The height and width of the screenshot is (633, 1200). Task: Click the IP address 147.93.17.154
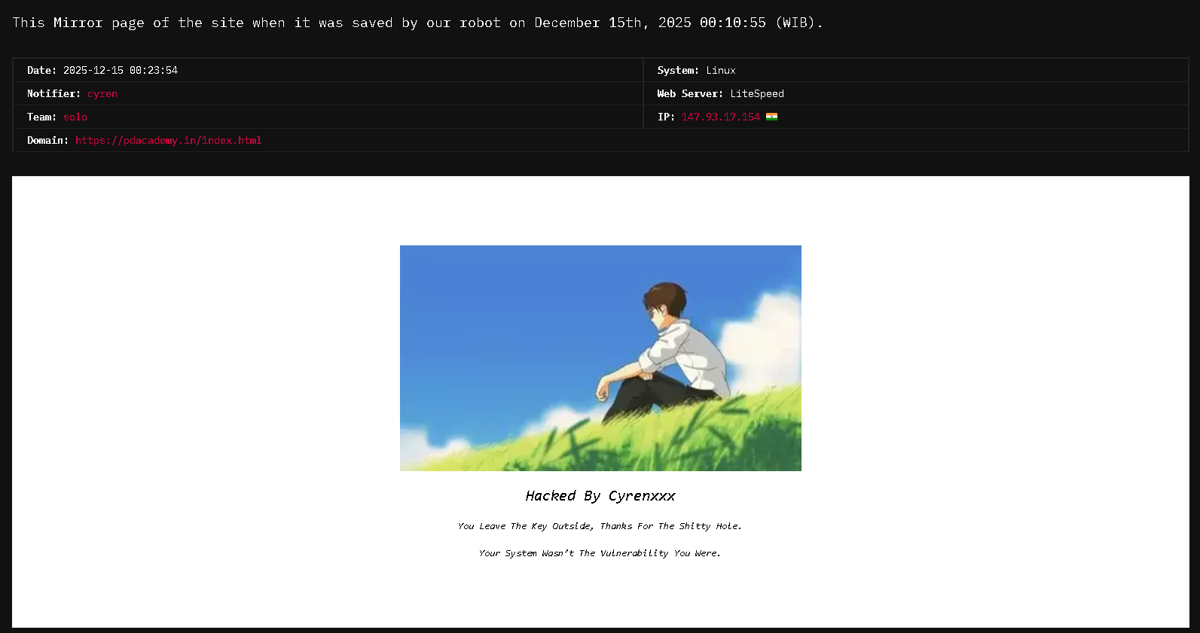pyautogui.click(x=720, y=117)
